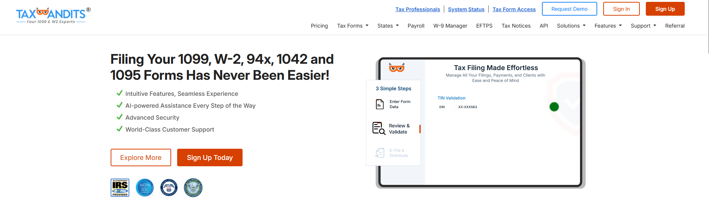Go to W-9 Manager in navigation

tap(450, 26)
